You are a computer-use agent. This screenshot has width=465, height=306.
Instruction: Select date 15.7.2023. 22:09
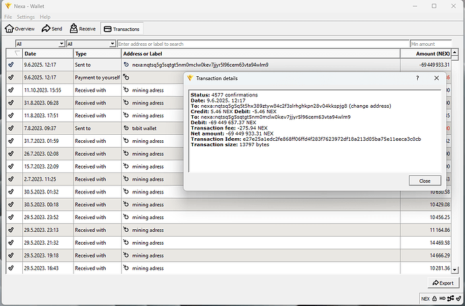click(x=41, y=166)
